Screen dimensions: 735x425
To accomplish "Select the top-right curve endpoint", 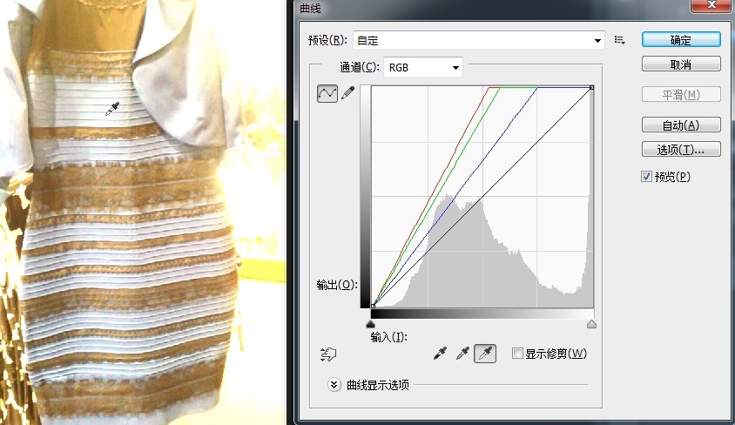I will pyautogui.click(x=592, y=87).
